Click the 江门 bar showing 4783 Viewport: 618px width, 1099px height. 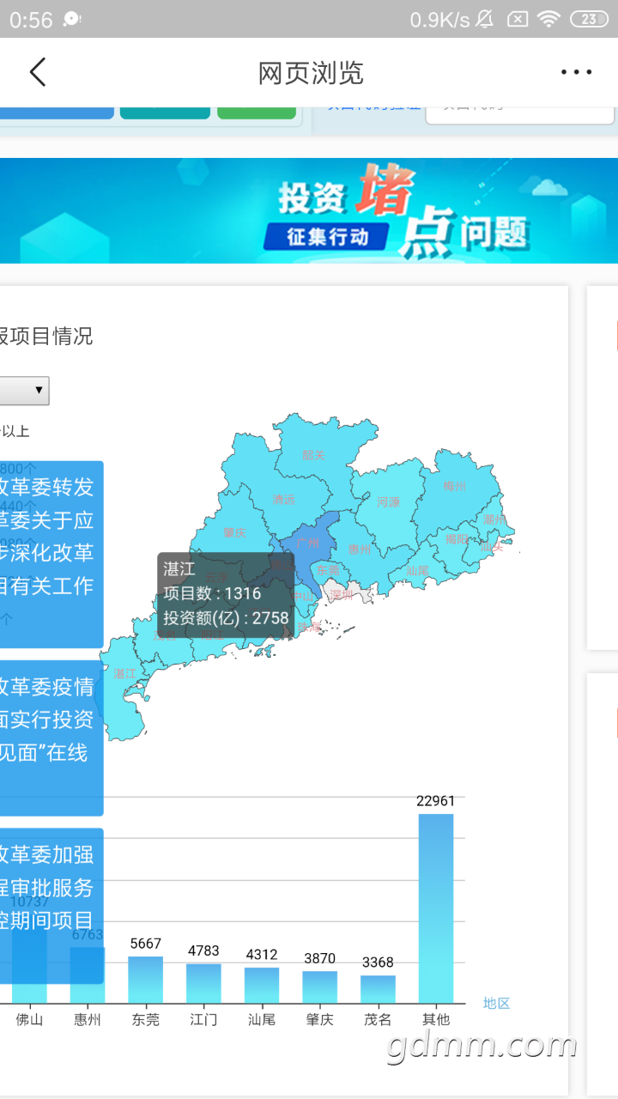[203, 983]
